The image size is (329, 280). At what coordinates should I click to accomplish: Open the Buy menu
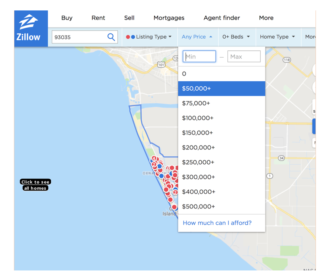pyautogui.click(x=67, y=18)
